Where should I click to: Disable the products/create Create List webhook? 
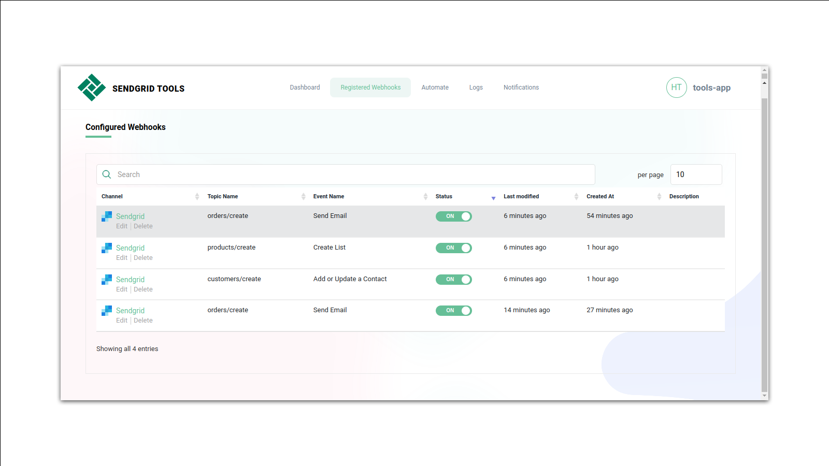point(453,247)
